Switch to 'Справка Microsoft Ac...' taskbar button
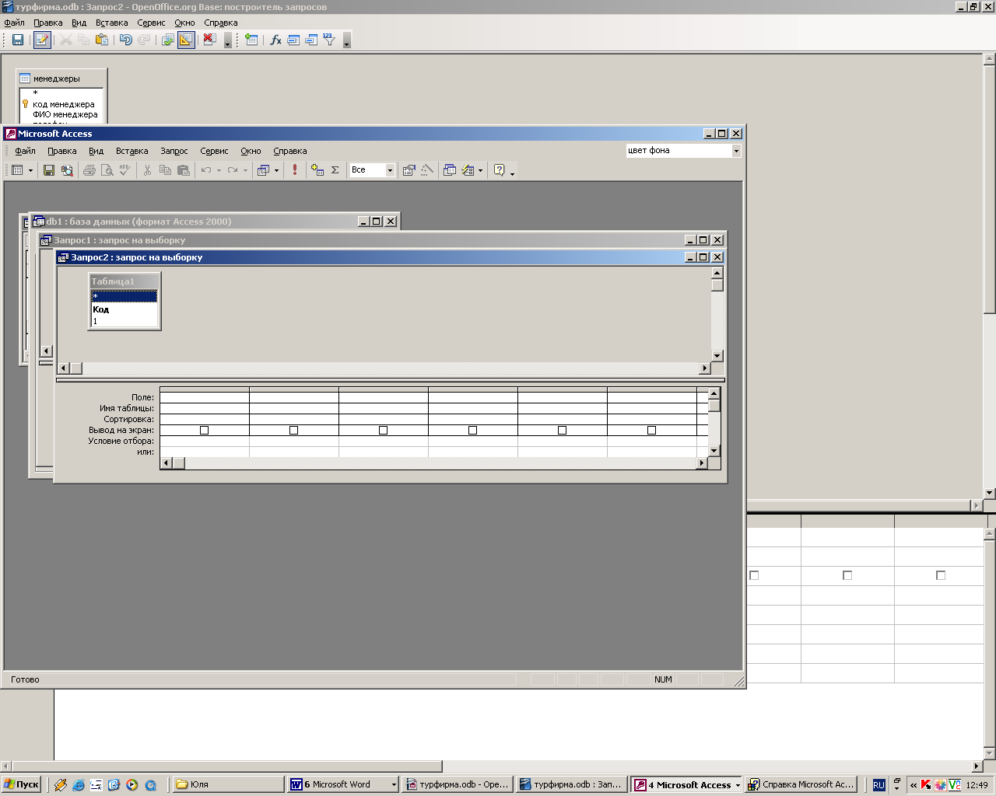This screenshot has height=796, width=996. coord(801,785)
